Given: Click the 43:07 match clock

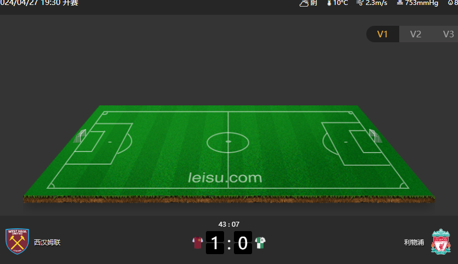Looking at the screenshot, I should (x=229, y=224).
